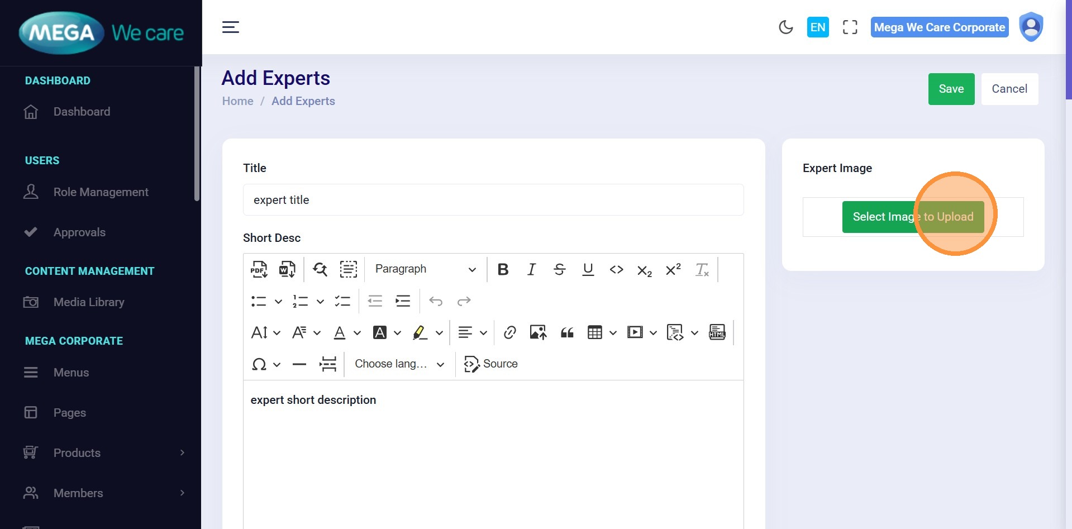The height and width of the screenshot is (529, 1072).
Task: Click the Title input field
Action: 493,200
